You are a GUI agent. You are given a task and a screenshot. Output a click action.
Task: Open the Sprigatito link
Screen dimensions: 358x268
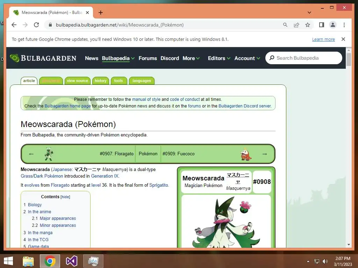click(158, 185)
